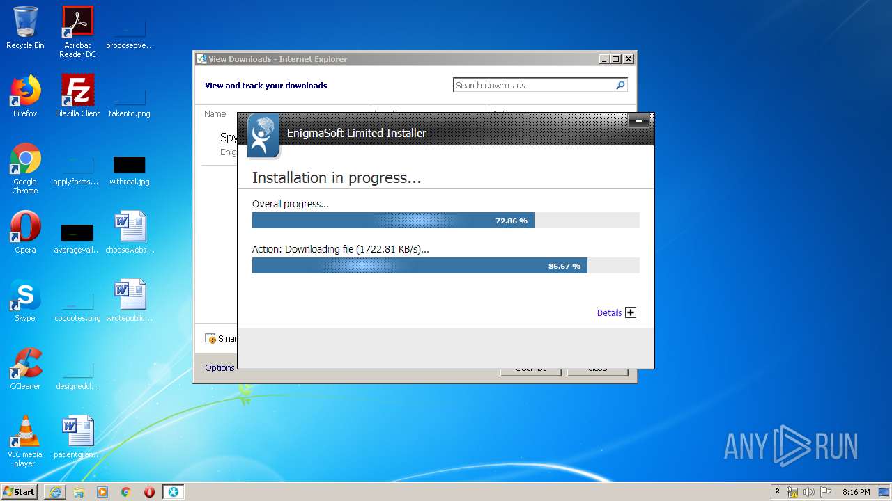Viewport: 892px width, 501px height.
Task: Open CCleaner desktop shortcut
Action: pyautogui.click(x=25, y=369)
